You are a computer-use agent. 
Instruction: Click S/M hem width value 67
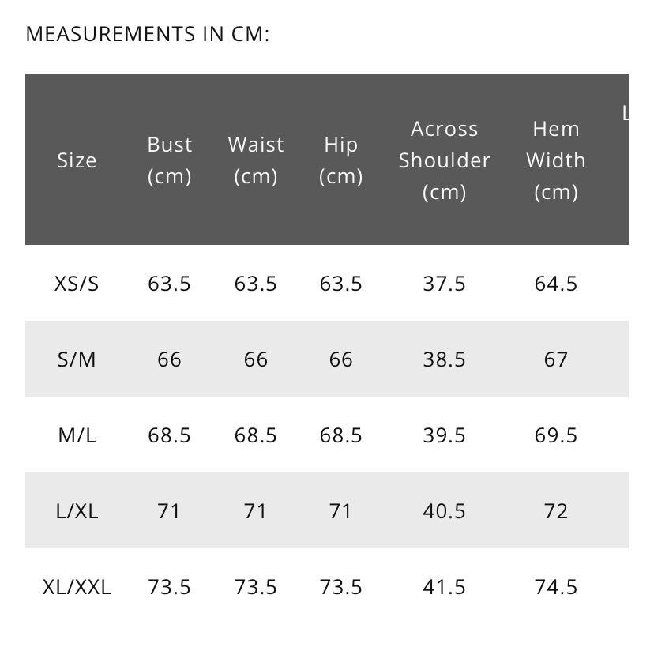(x=556, y=359)
